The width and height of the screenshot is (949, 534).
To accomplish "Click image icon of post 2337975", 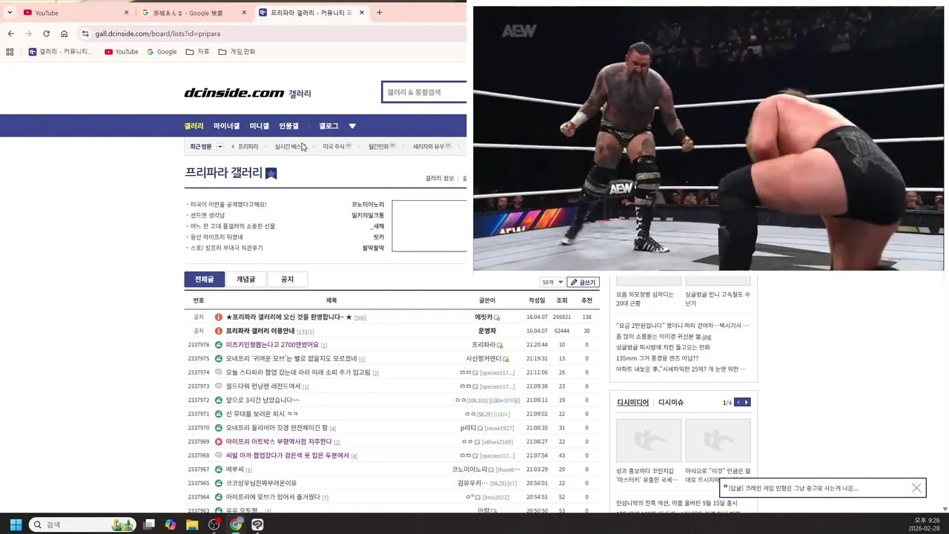I will click(219, 359).
